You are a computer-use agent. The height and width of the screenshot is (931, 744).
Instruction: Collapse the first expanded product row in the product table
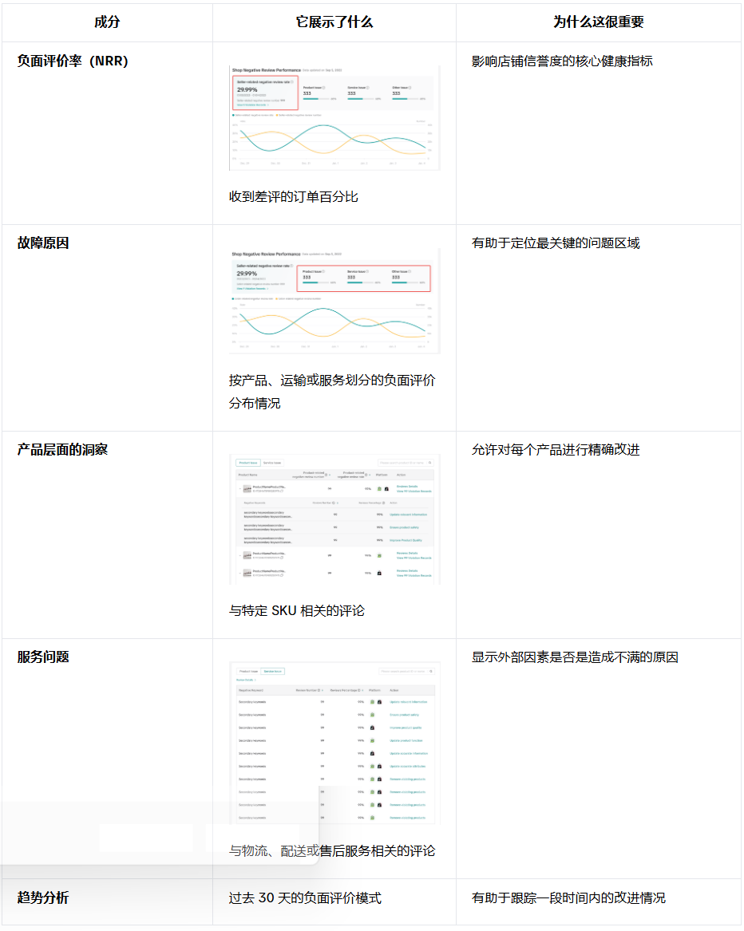239,488
